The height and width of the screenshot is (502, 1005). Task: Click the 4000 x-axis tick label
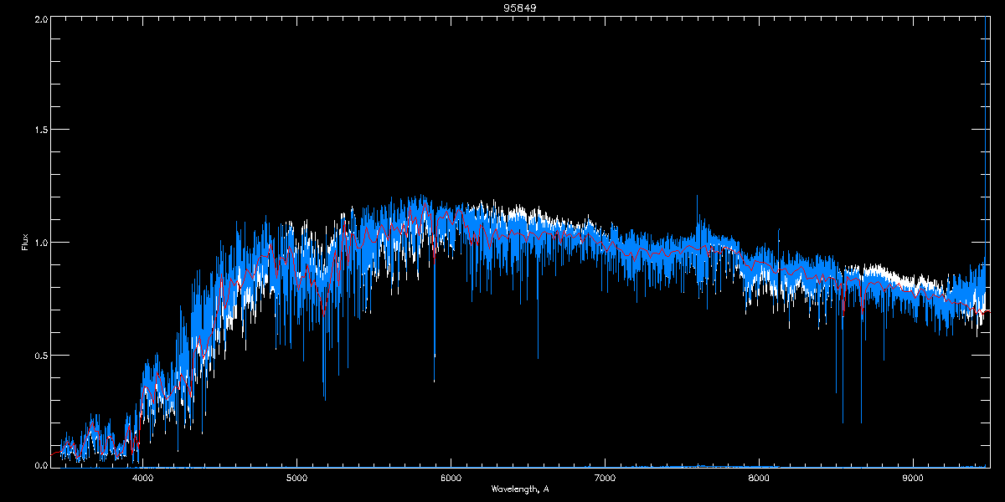click(x=142, y=479)
